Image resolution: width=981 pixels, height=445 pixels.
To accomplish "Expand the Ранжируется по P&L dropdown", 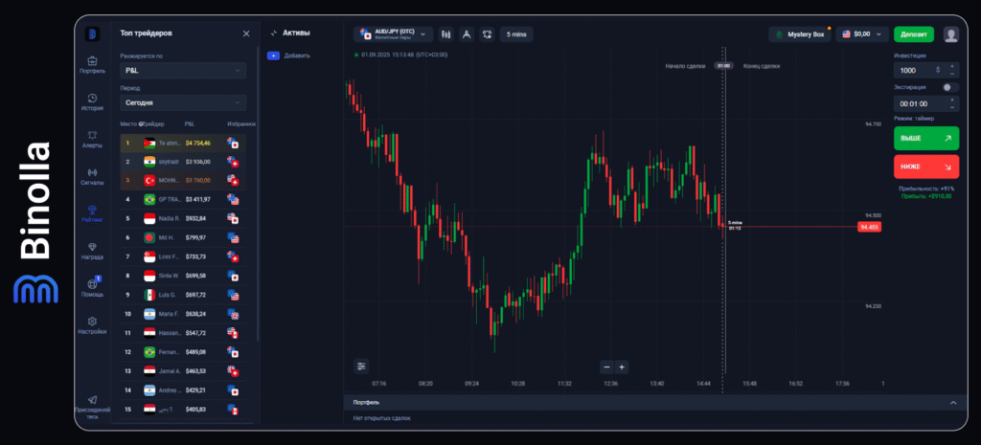I will click(x=183, y=71).
